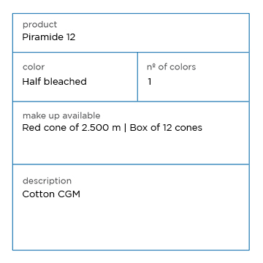263x263 pixels.
Task: Click the 'product' field label
Action: 39,25
